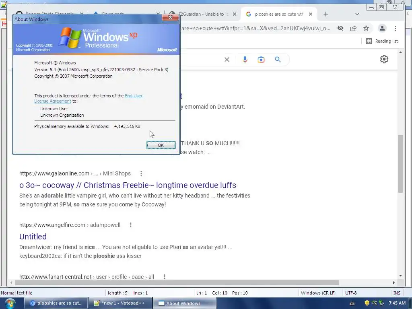This screenshot has width=412, height=309.
Task: Click the physical memory value 4,193,516 KB
Action: click(x=127, y=126)
